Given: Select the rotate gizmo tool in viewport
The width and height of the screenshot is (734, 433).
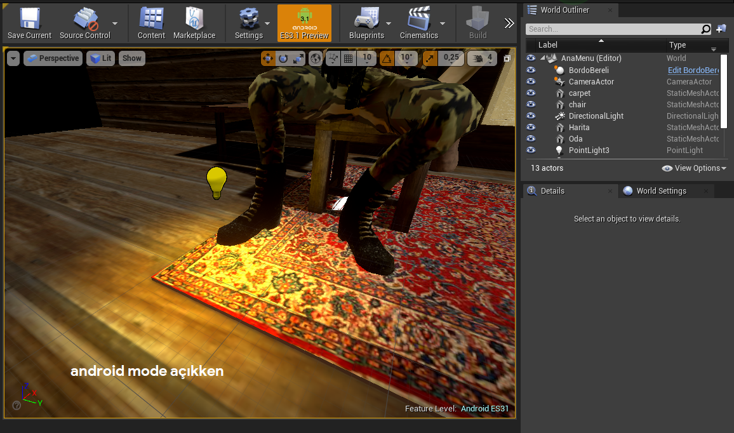Looking at the screenshot, I should click(x=283, y=58).
